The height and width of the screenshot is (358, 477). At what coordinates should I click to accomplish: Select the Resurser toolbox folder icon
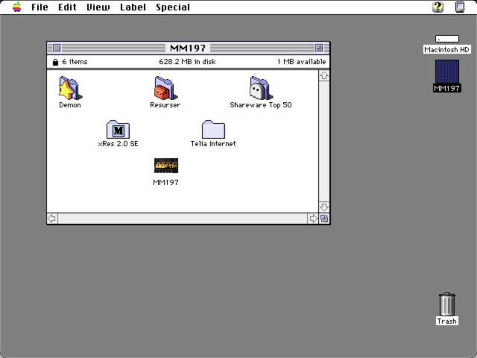tap(165, 88)
